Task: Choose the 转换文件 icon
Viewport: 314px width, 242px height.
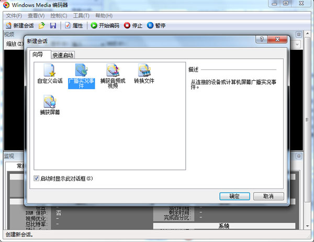Action: point(144,70)
